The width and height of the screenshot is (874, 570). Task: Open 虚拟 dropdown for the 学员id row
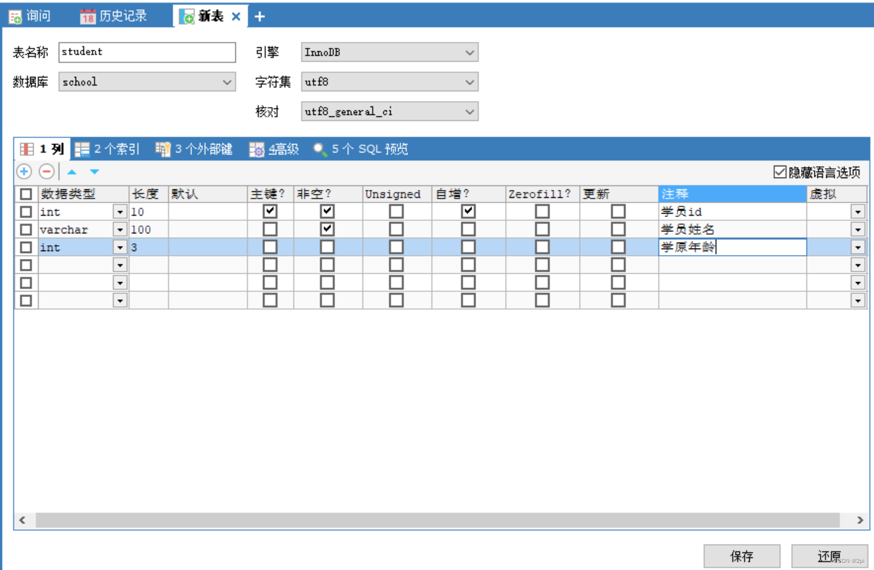(858, 212)
